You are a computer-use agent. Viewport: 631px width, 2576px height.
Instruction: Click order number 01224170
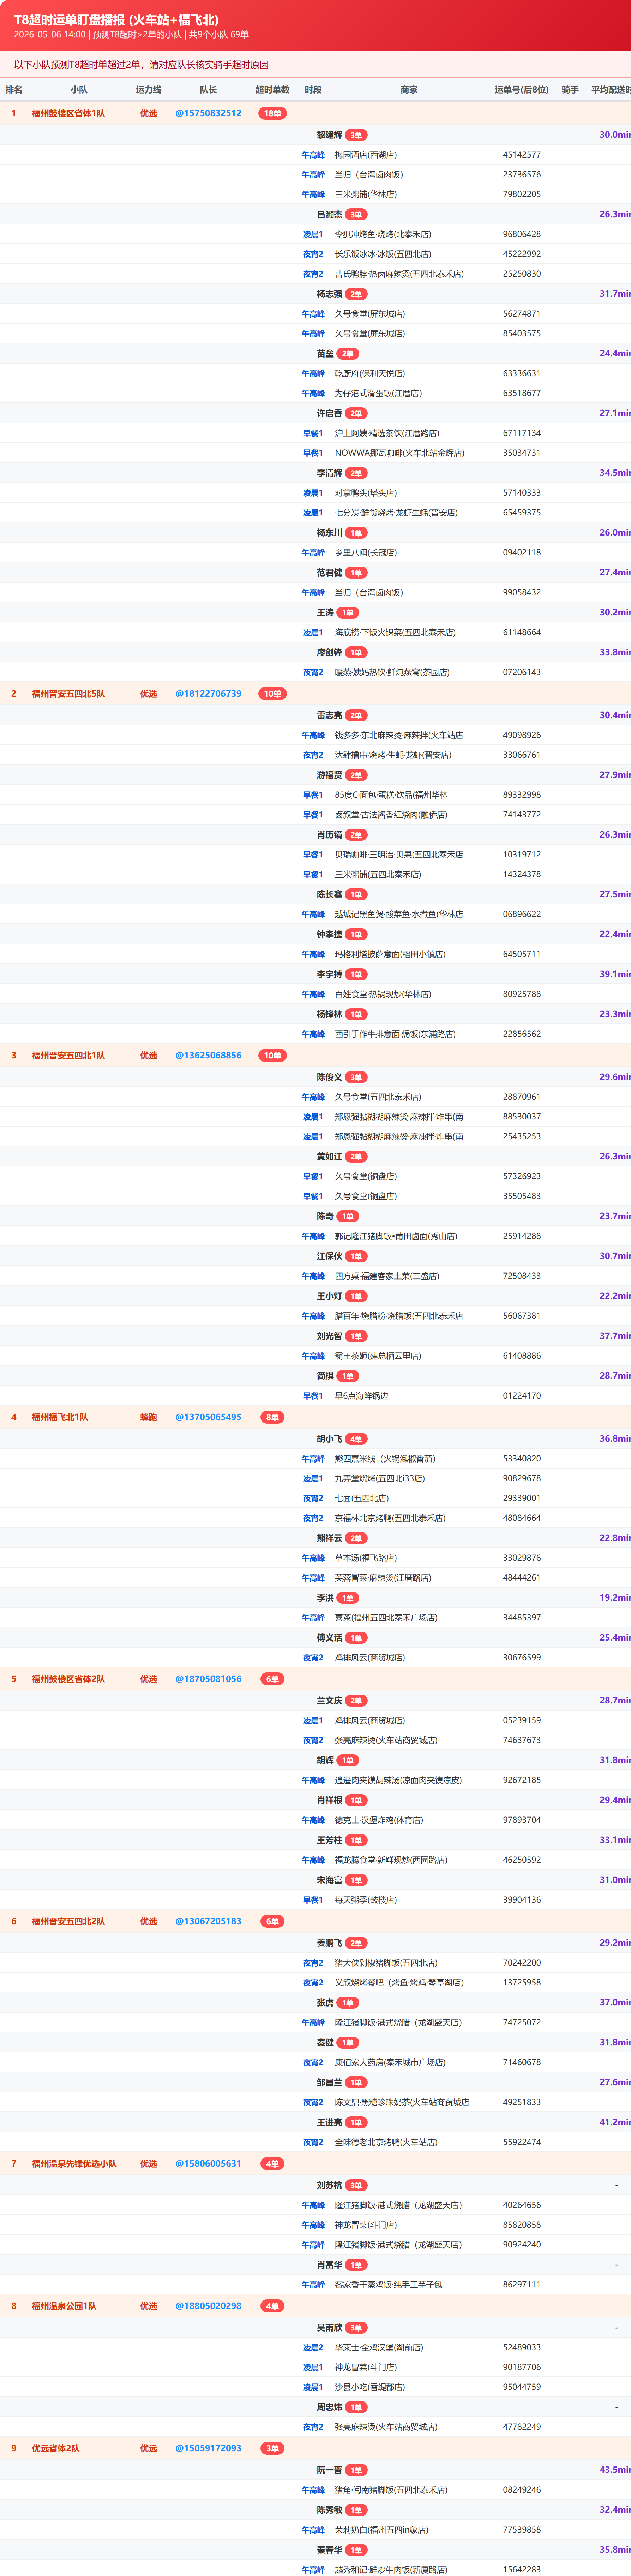(522, 1396)
